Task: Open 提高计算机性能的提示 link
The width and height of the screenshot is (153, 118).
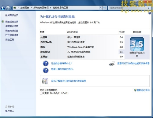Action: point(62,69)
